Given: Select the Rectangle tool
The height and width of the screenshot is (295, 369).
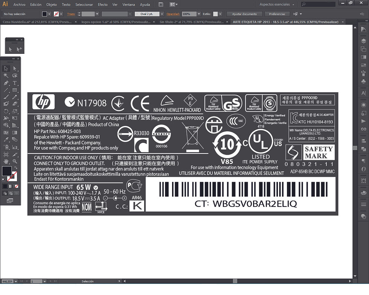Looking at the screenshot, I should [x=15, y=90].
